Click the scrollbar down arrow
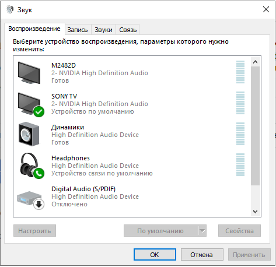 (x=255, y=211)
